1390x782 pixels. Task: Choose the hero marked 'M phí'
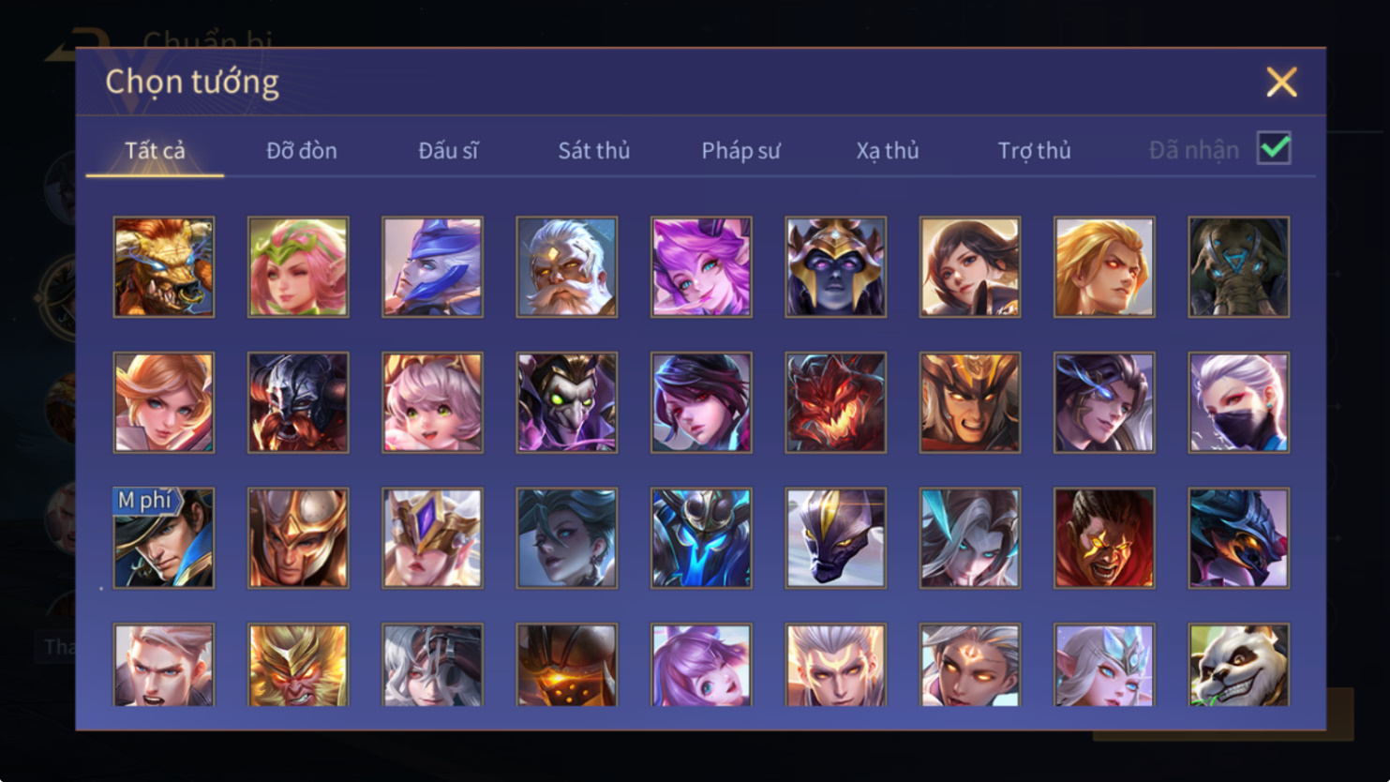point(164,538)
